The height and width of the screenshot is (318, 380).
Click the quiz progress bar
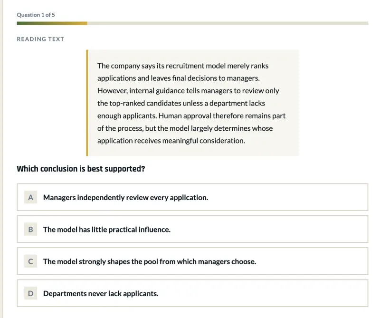click(x=192, y=23)
